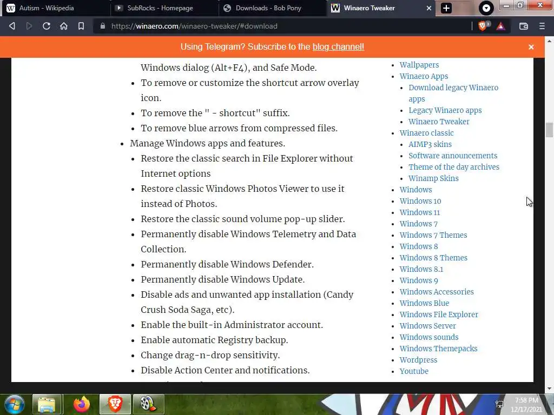The width and height of the screenshot is (554, 415).
Task: Open Download legacy Winaero apps link
Action: point(453,93)
